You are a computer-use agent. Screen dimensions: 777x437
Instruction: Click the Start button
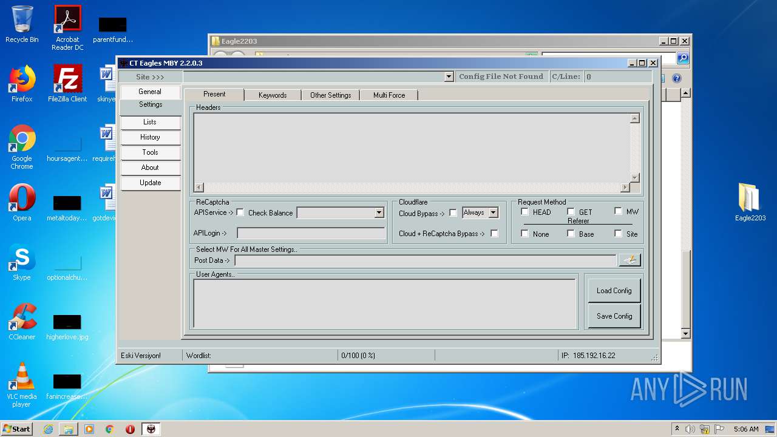16,429
